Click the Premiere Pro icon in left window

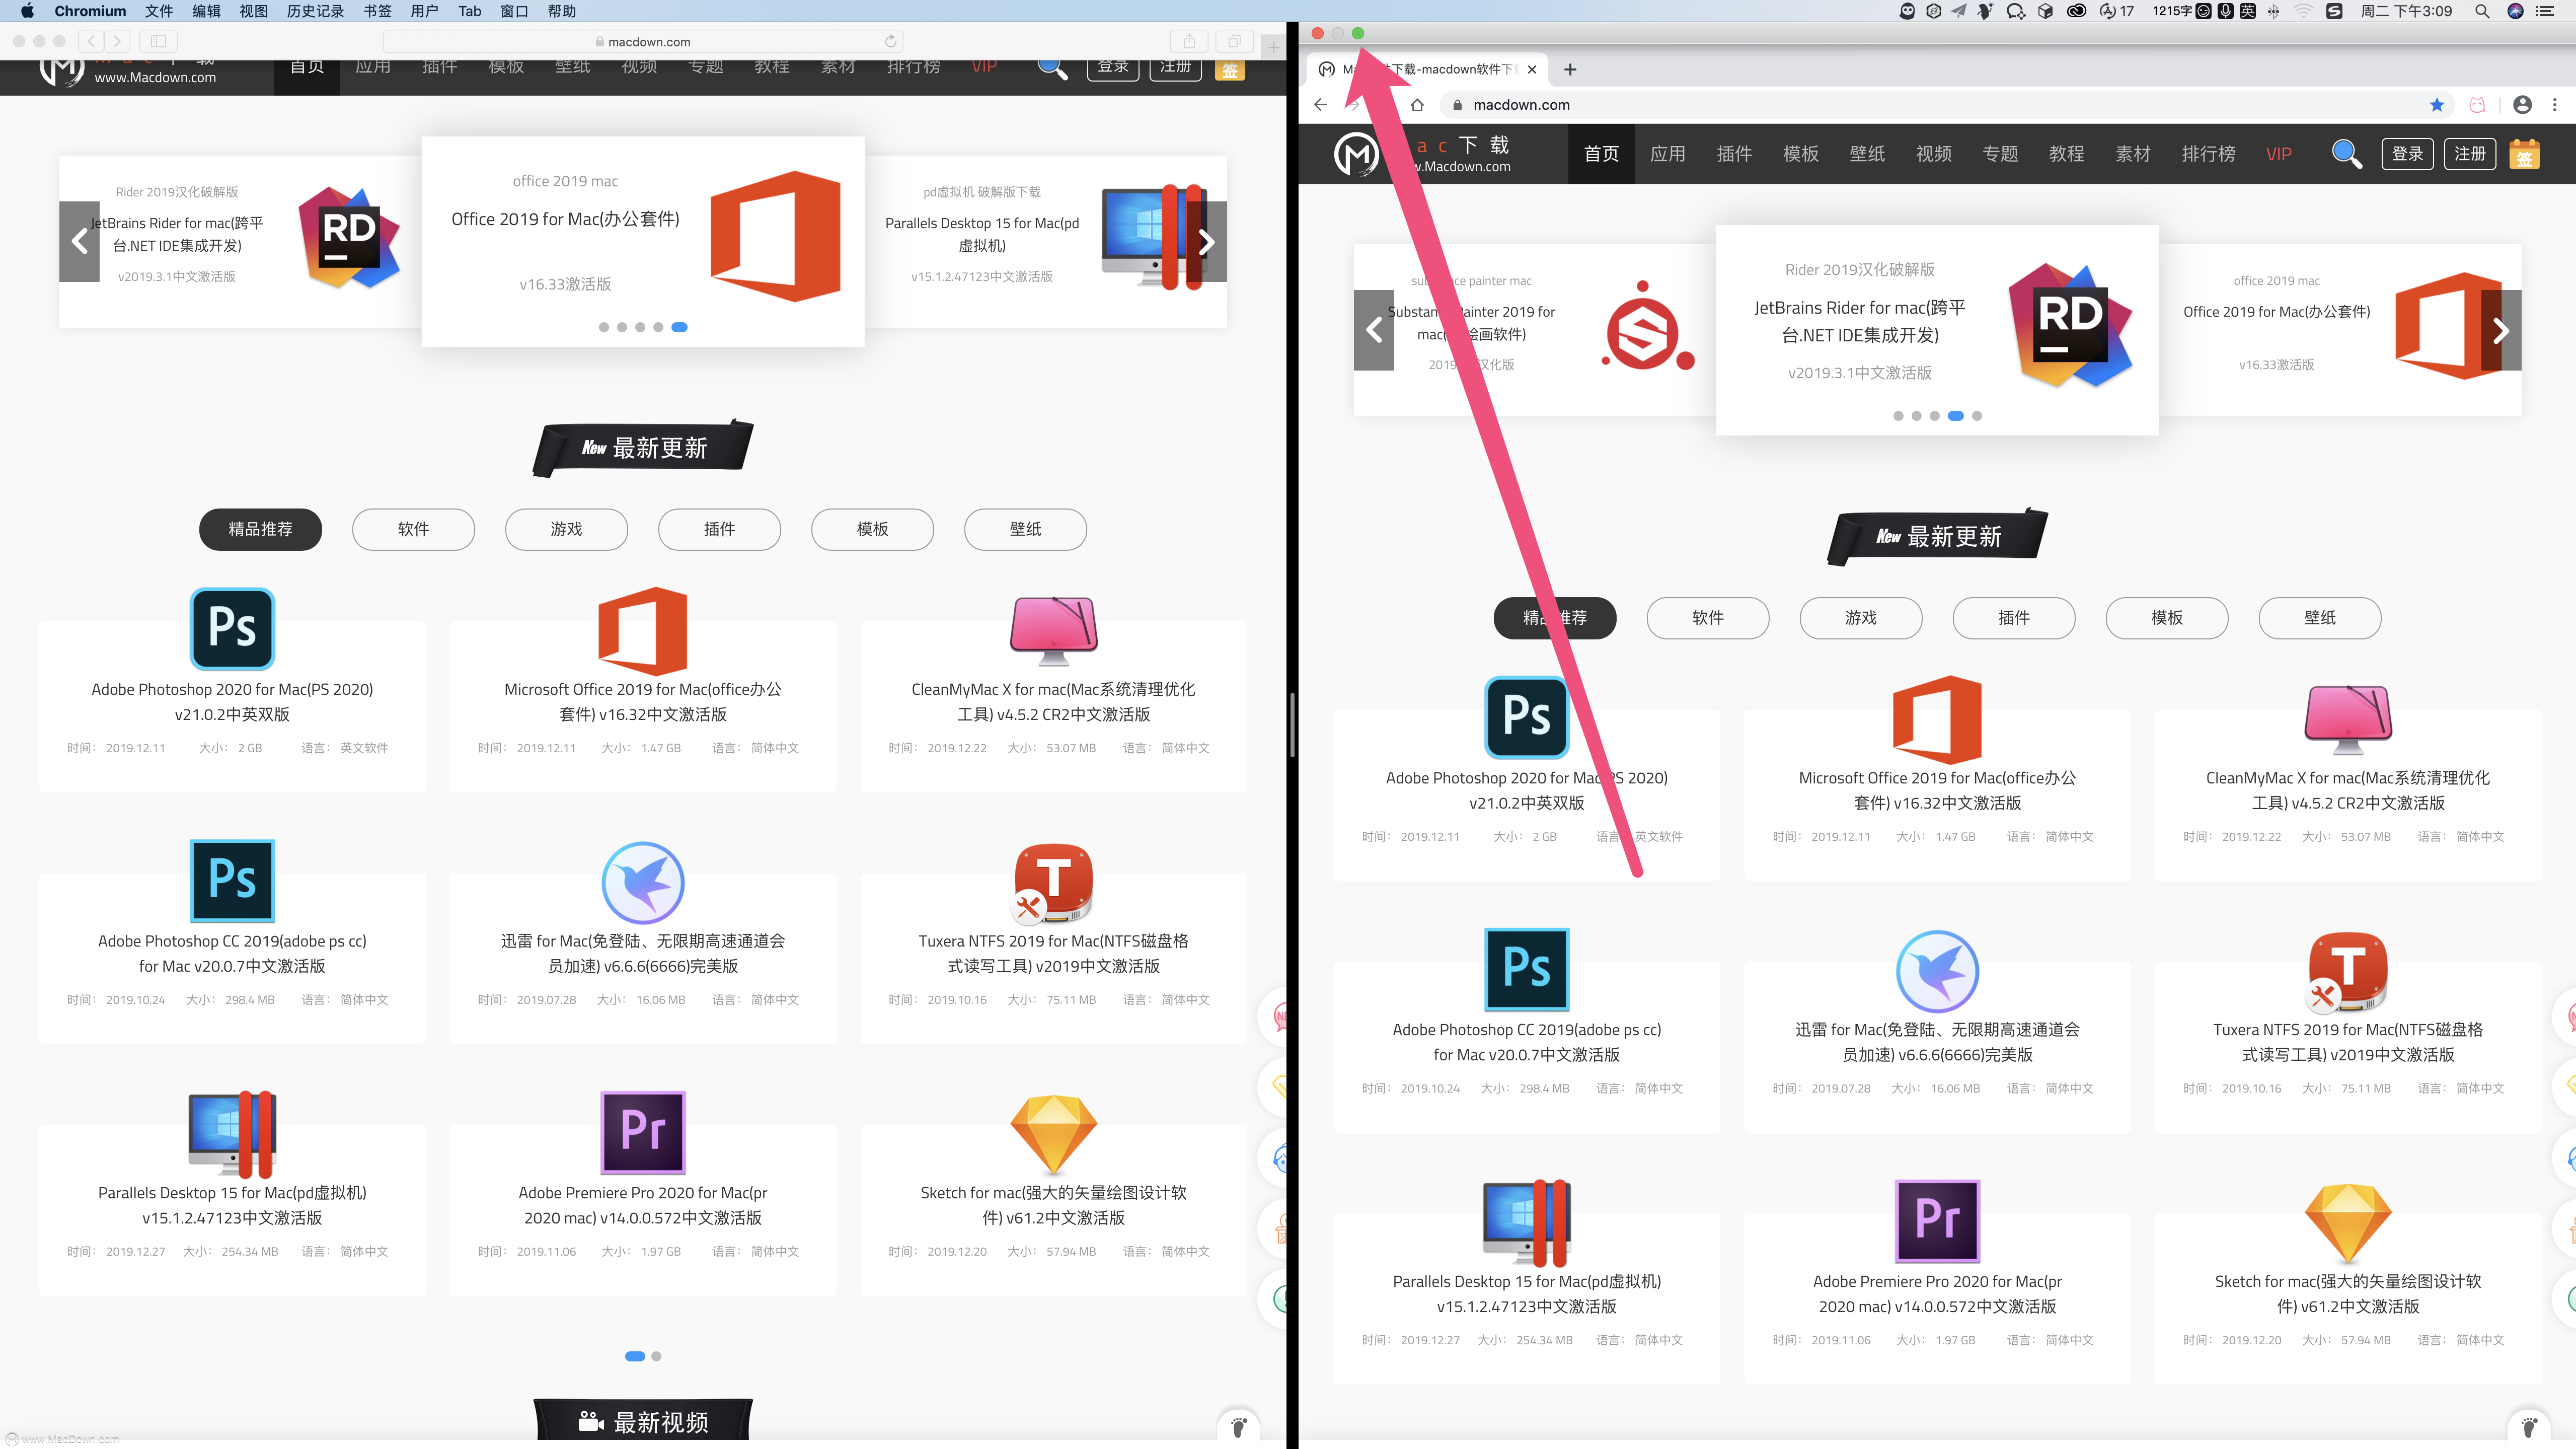643,1132
